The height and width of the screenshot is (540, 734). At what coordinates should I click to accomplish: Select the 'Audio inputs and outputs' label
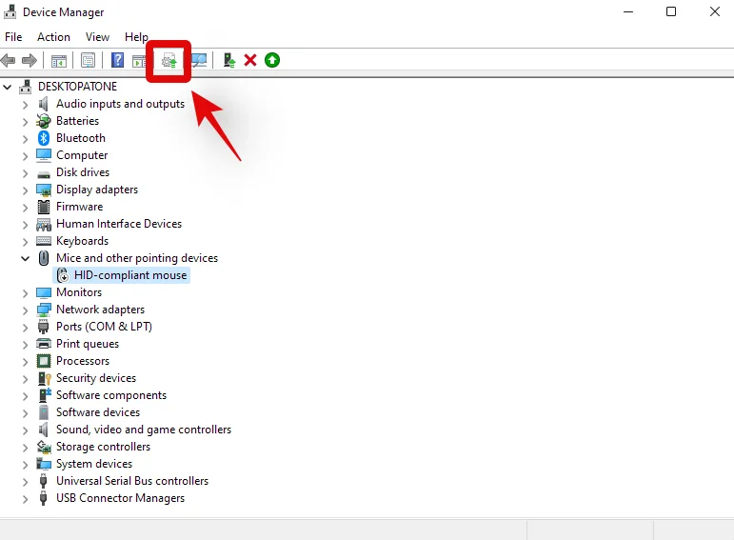click(120, 104)
